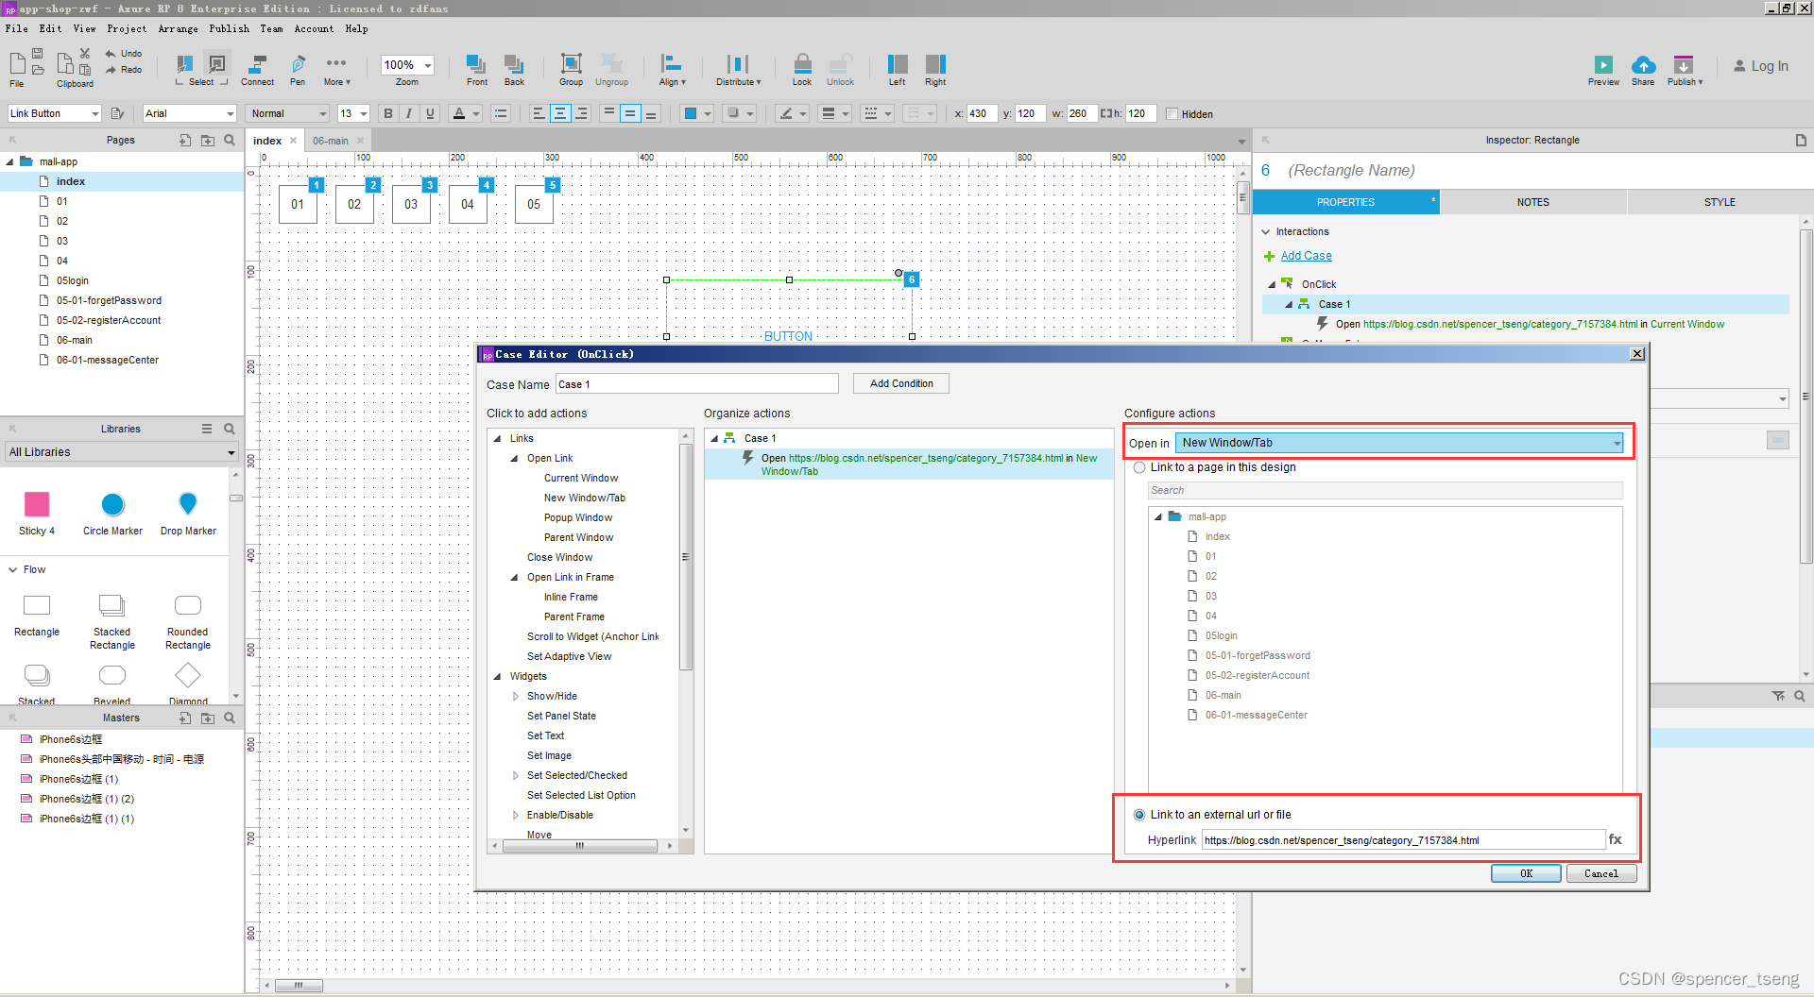Open the Arrange menu
Viewport: 1814px width, 997px height.
point(178,28)
